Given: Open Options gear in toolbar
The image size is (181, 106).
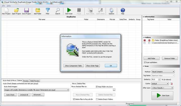Looking at the screenshot, I should [111, 10].
